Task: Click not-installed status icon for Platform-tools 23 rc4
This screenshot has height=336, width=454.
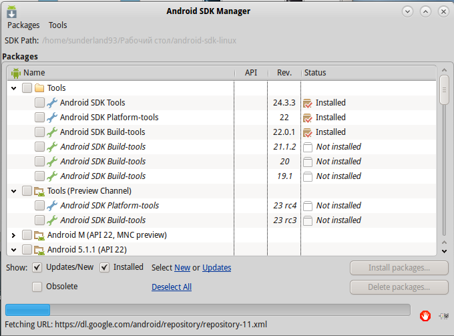Action: pos(308,206)
